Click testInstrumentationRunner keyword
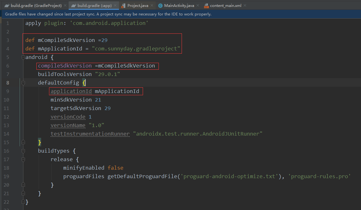The height and width of the screenshot is (210, 361). 90,134
